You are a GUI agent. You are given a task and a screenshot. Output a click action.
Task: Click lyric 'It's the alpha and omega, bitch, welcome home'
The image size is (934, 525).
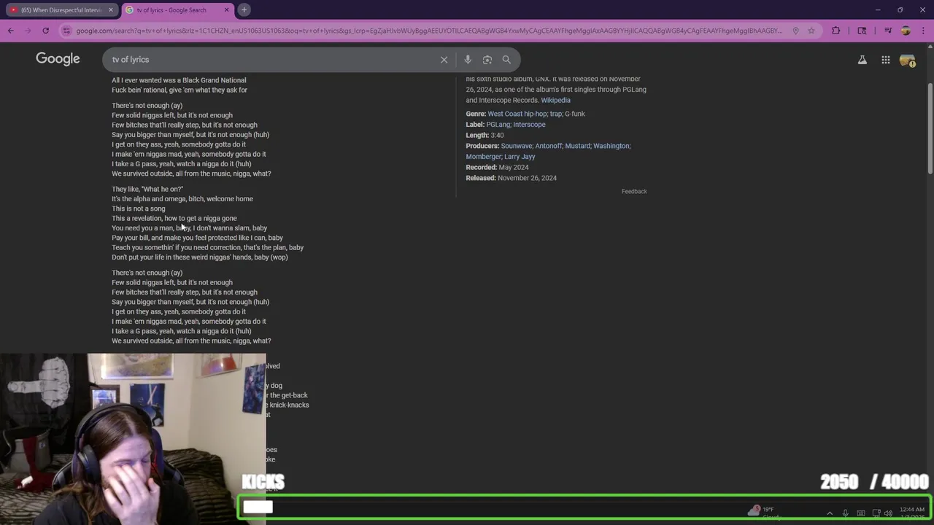pyautogui.click(x=182, y=199)
